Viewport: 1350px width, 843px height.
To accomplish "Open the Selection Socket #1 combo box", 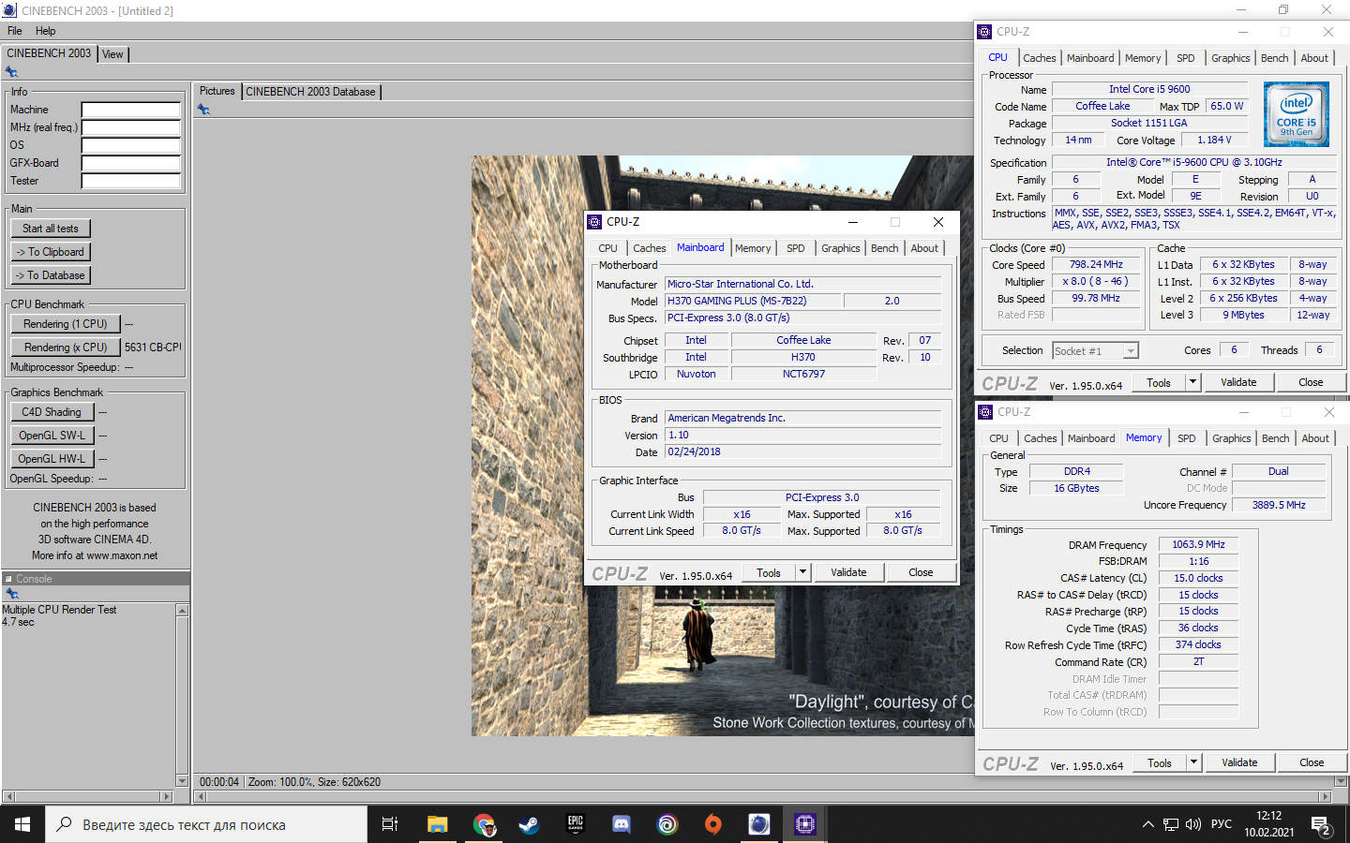I will click(x=1095, y=350).
